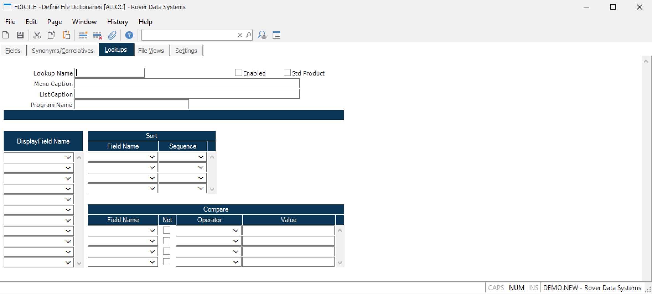
Task: Expand the first DisplayField Name dropdown
Action: [x=68, y=157]
